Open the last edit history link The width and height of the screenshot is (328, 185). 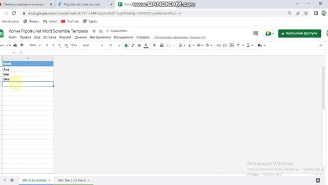pyautogui.click(x=180, y=38)
